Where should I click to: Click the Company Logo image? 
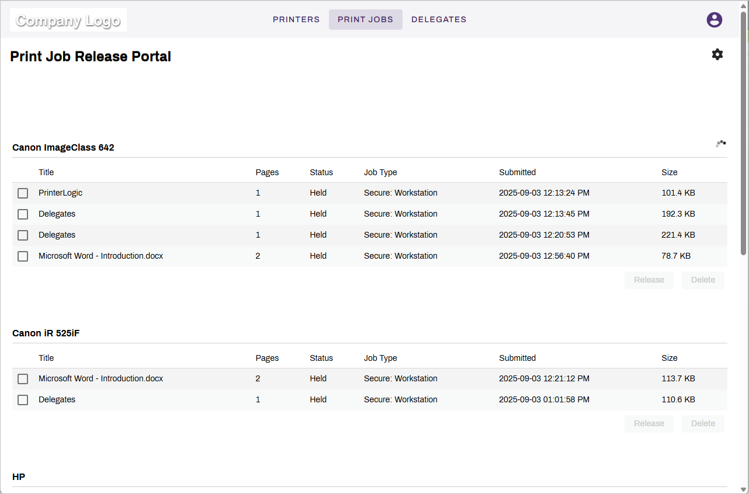point(68,20)
